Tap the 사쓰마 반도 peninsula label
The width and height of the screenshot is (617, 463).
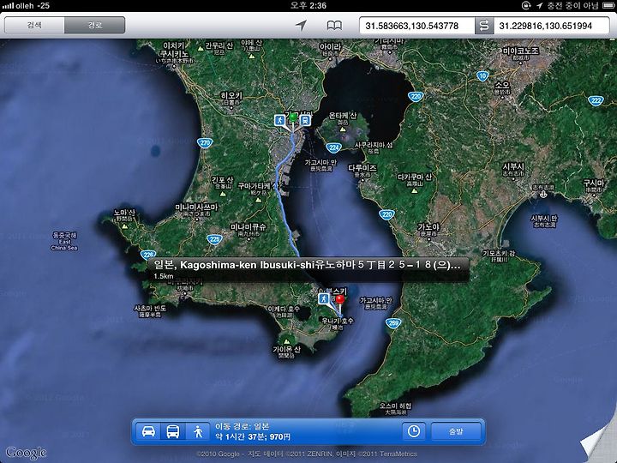(x=150, y=311)
